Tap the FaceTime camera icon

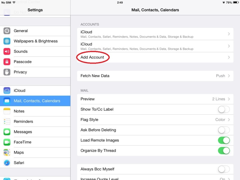[x=7, y=142]
